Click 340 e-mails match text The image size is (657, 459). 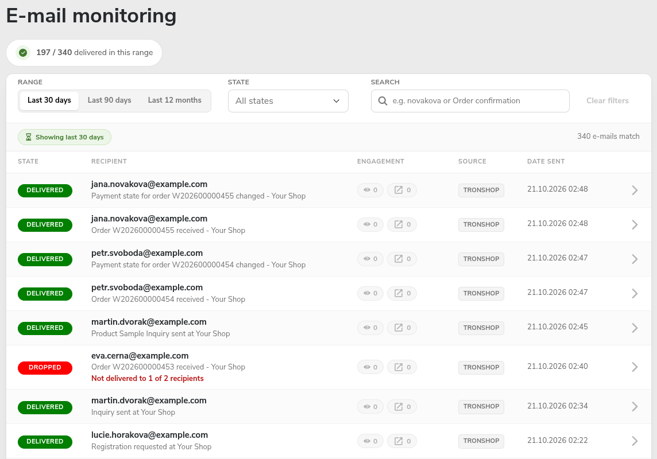pyautogui.click(x=608, y=137)
